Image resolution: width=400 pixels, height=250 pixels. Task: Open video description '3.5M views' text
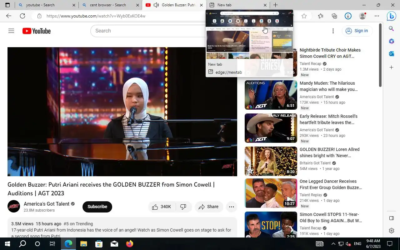click(22, 224)
